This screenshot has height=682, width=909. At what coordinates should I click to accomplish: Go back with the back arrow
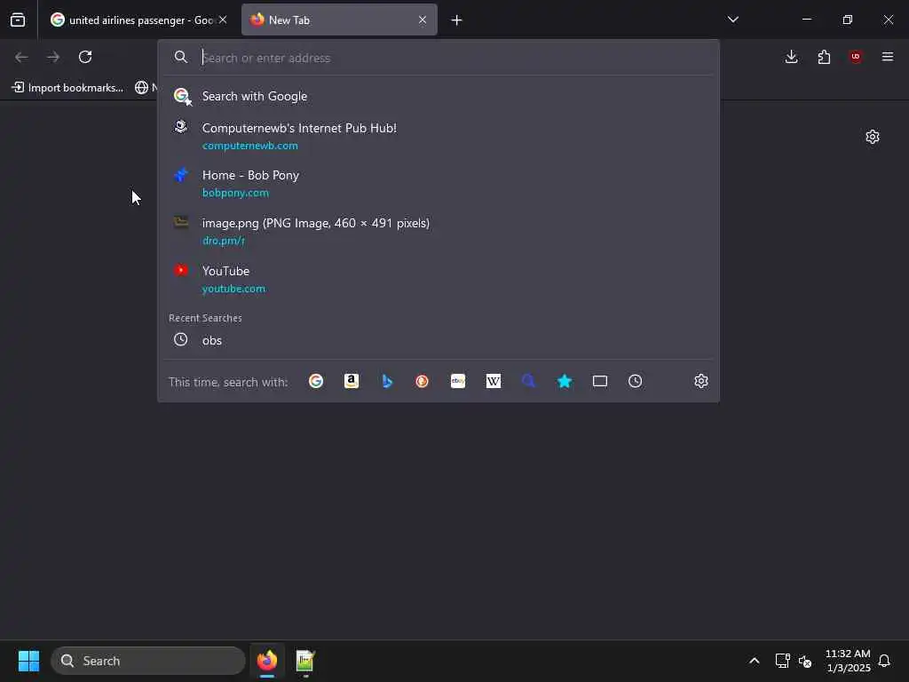21,57
